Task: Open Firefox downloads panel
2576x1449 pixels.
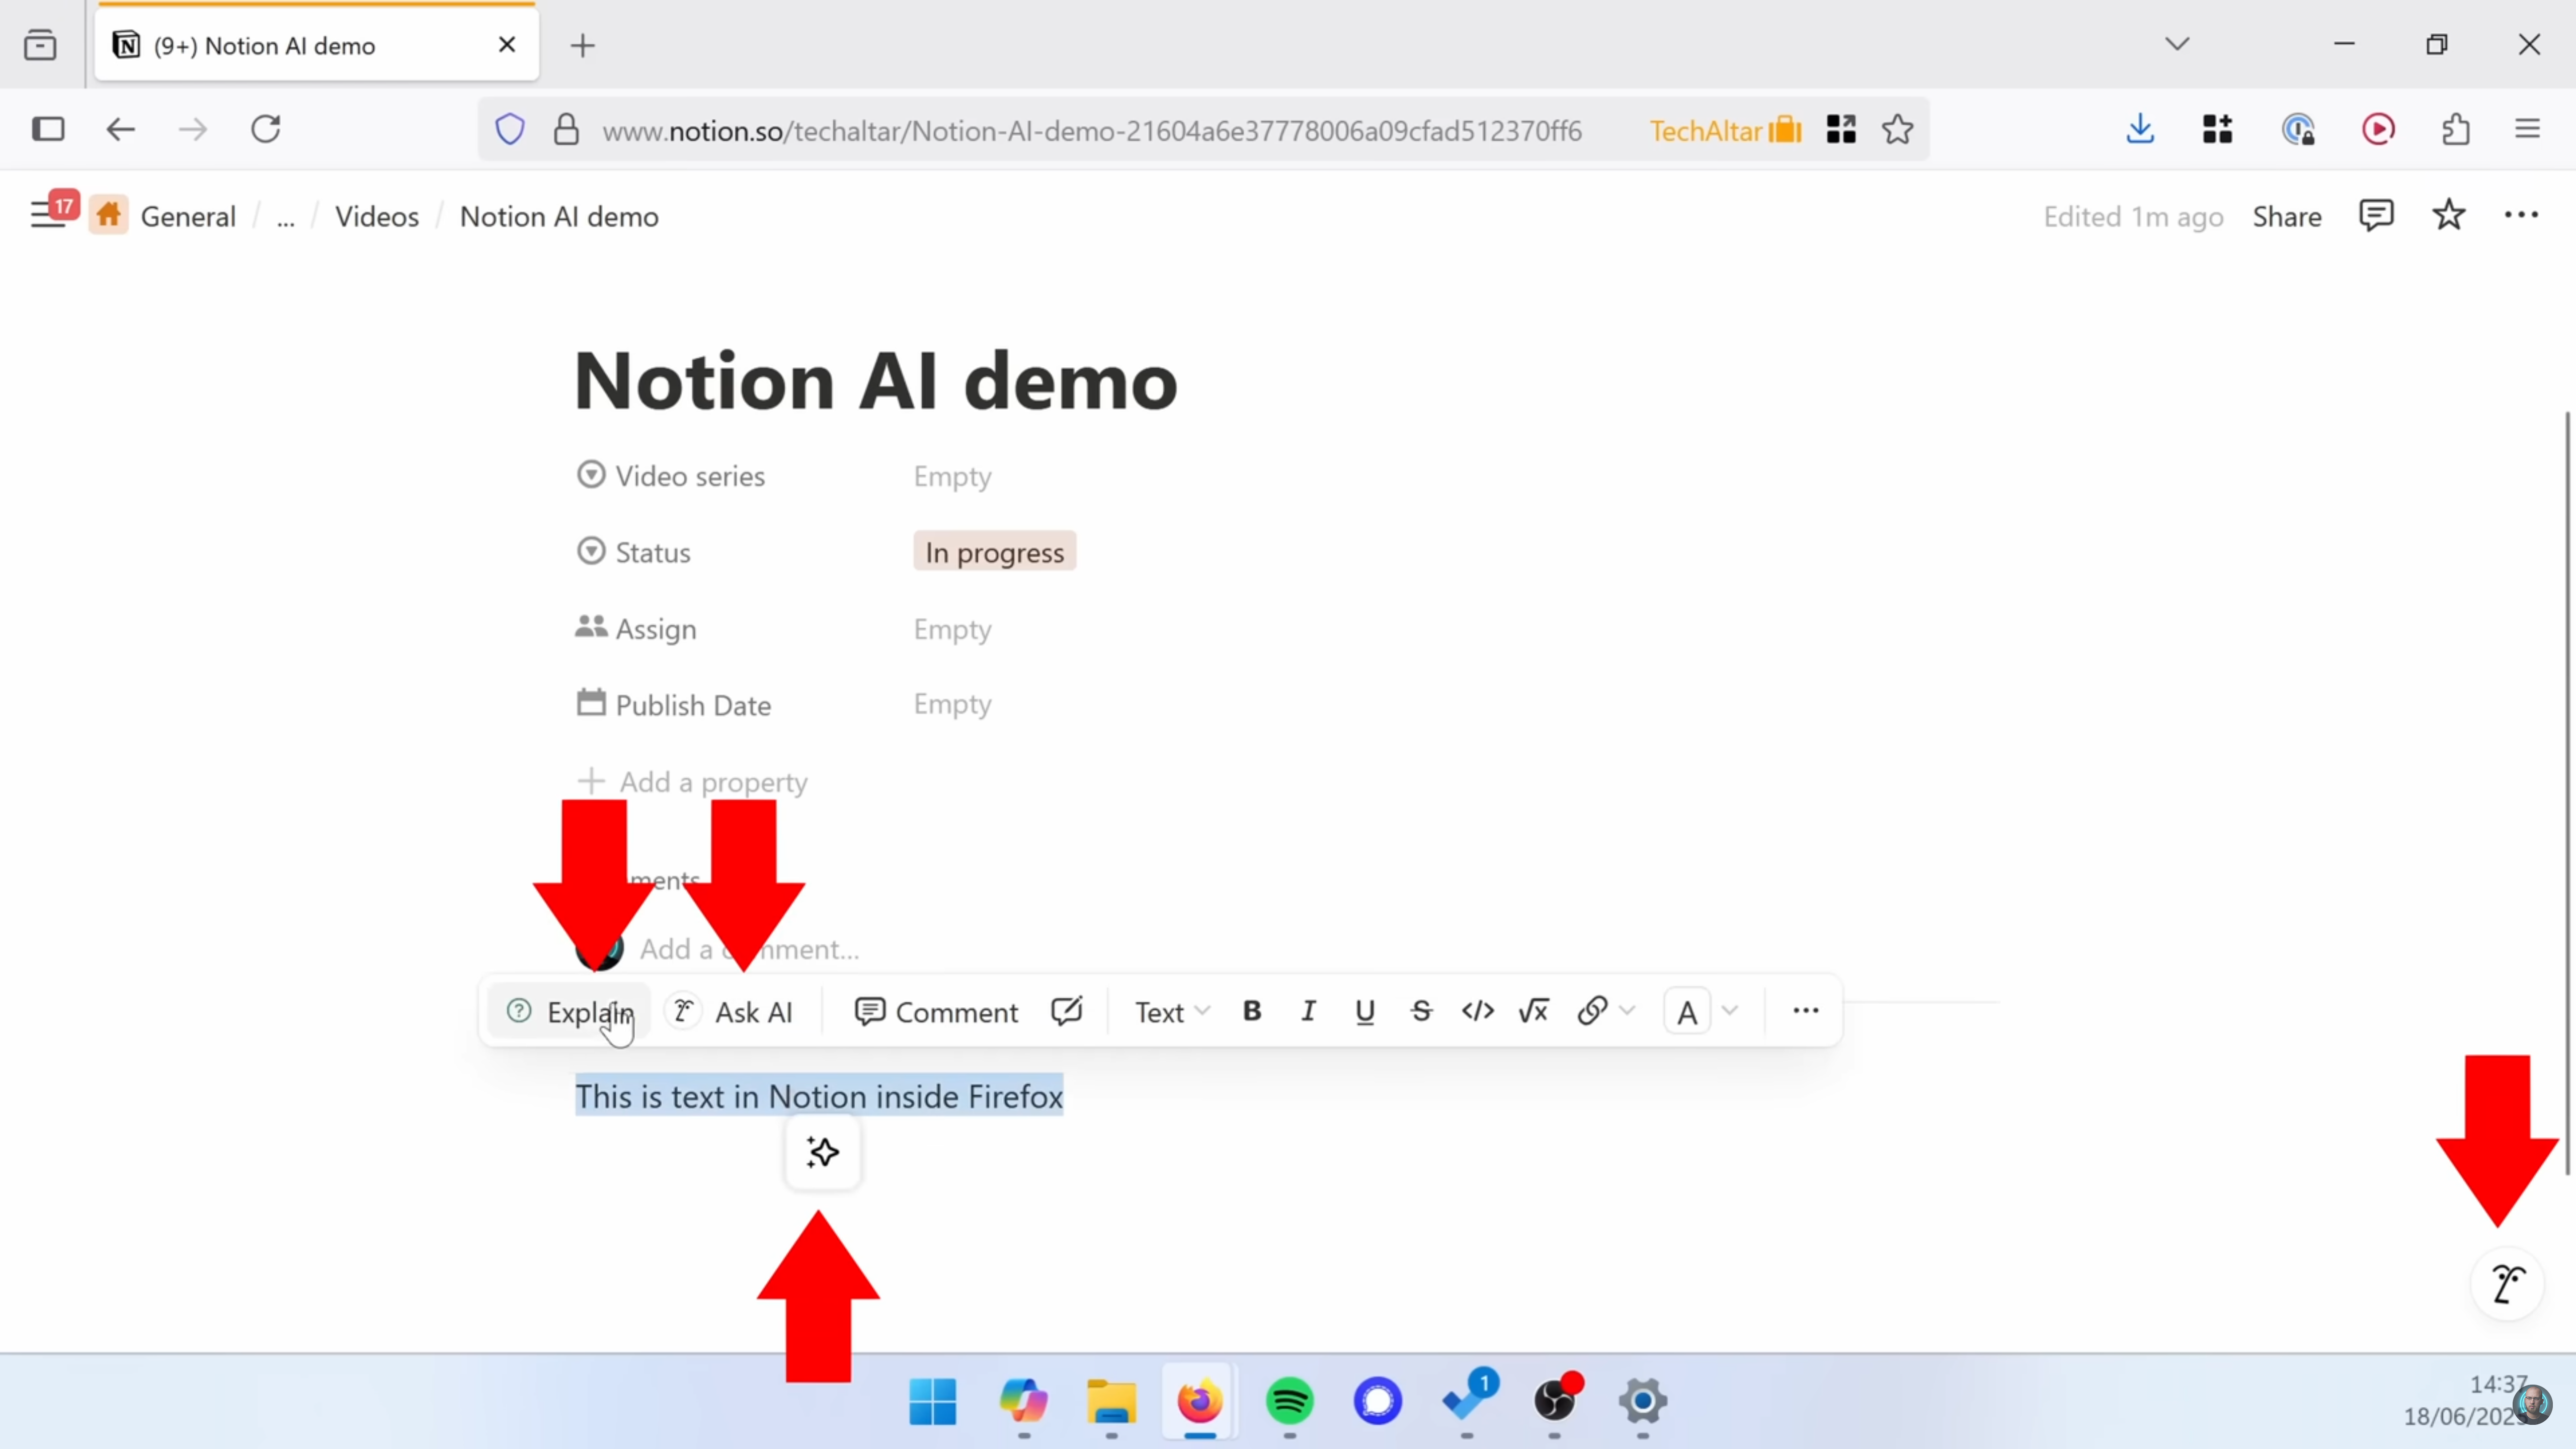Action: tap(2140, 129)
